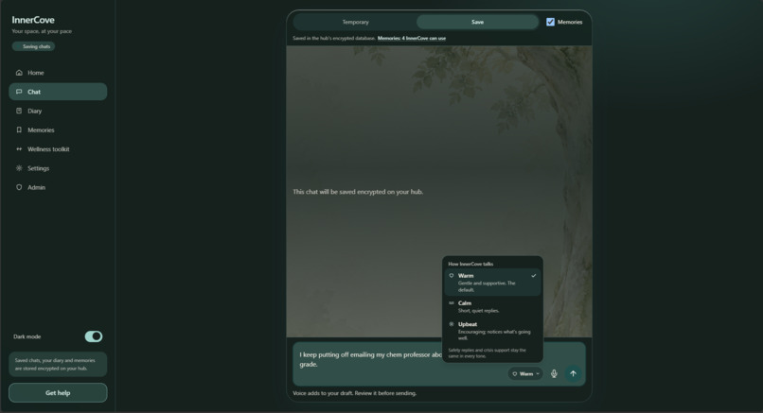Click the Memories bookmark icon

[x=19, y=129]
